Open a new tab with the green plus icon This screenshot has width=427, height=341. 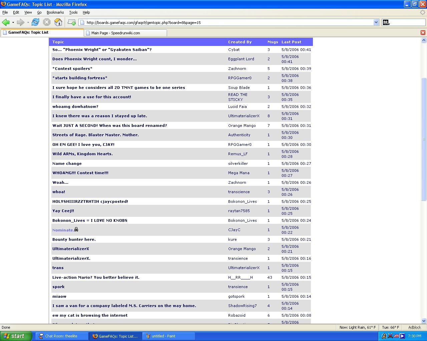tap(71, 22)
